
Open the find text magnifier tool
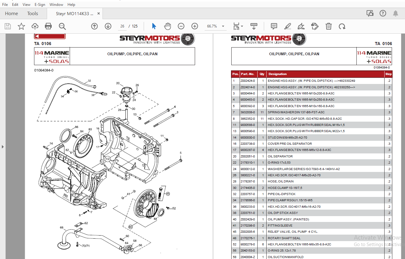pyautogui.click(x=62, y=26)
